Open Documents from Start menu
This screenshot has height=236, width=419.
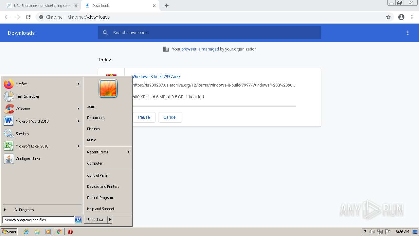[96, 118]
